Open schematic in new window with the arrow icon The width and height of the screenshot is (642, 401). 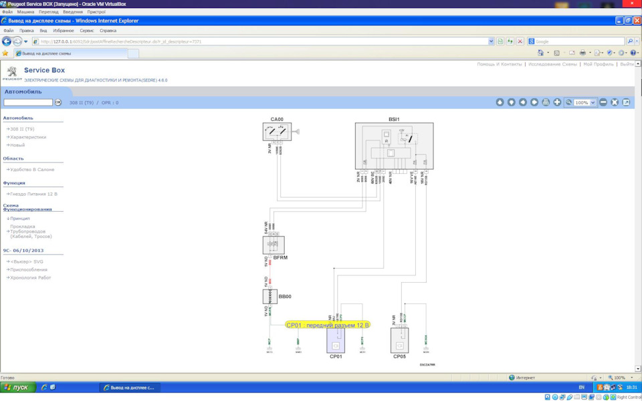click(626, 102)
